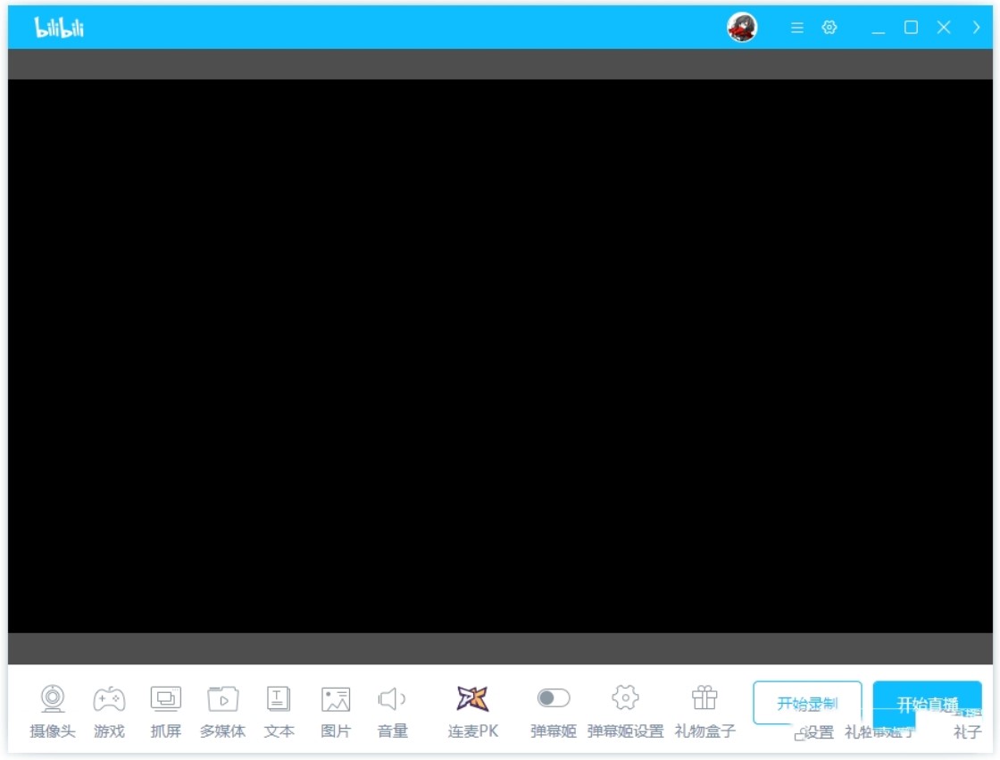The image size is (1000, 760).
Task: Click the bilibili logo
Action: click(x=59, y=28)
